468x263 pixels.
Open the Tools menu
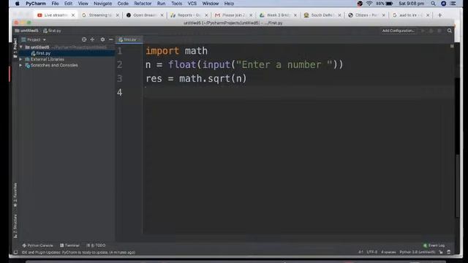(176, 4)
